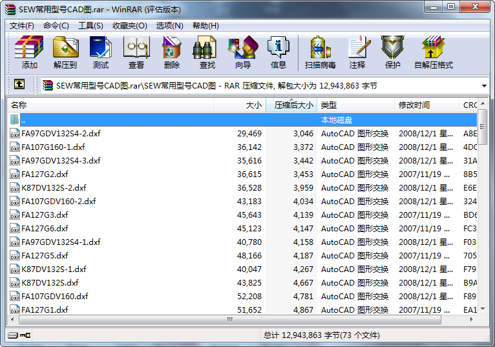Sort by 类型 column header
The height and width of the screenshot is (347, 495).
point(356,105)
